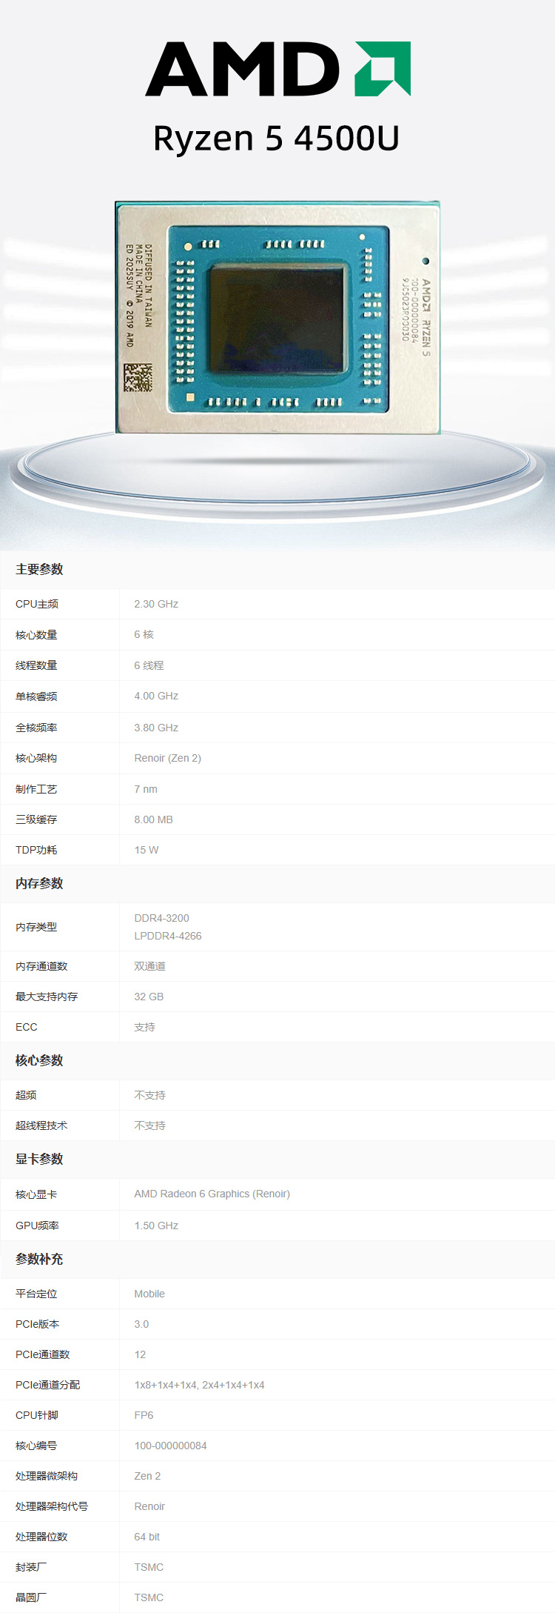Click the Zen 2 value in 处理器微架构 row
Screen dimensions: 555x1613
point(147,1476)
